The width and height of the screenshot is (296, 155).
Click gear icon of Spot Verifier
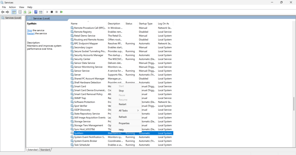coord(72,106)
